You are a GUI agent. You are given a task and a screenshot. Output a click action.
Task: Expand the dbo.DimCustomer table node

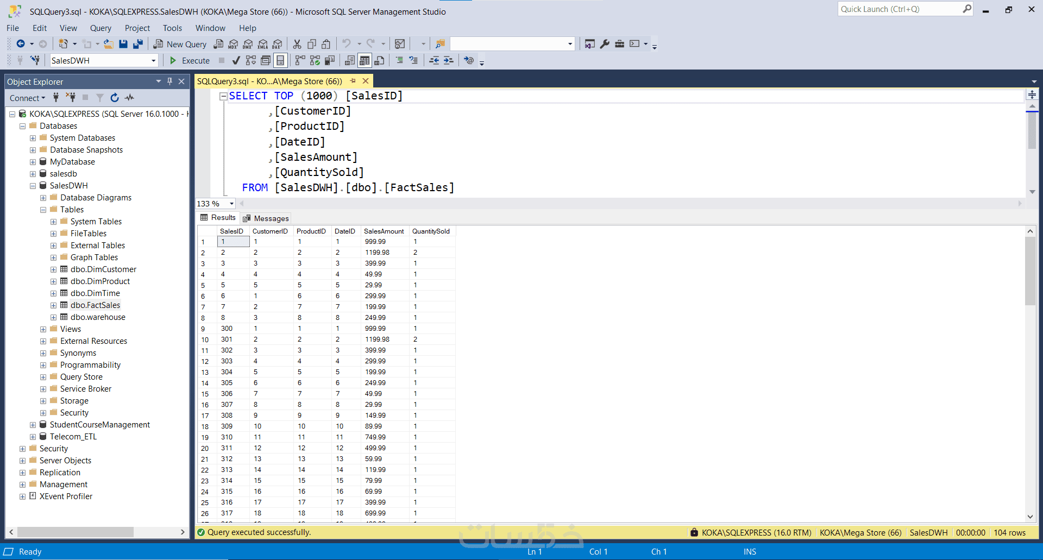pos(53,269)
